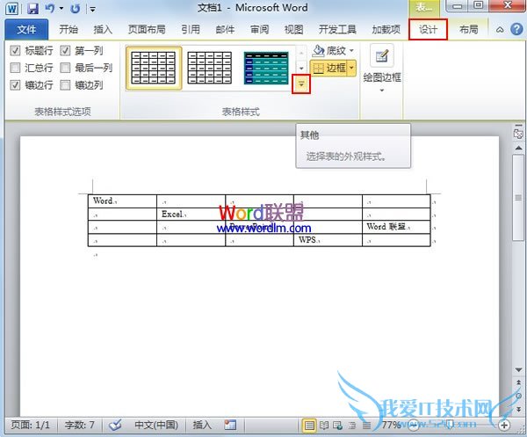Zoom out with the minus button
This screenshot has height=437, width=527.
point(413,426)
